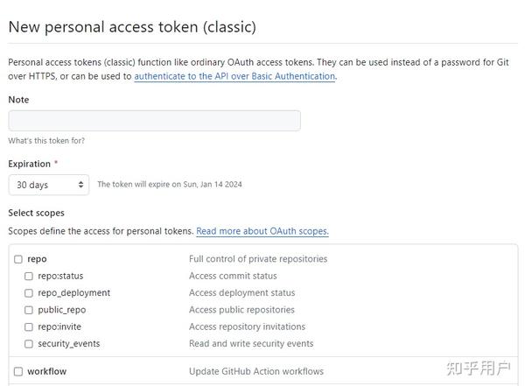This screenshot has height=386, width=525.
Task: Click 'Update GitHub Action workflows' description
Action: [x=256, y=371]
